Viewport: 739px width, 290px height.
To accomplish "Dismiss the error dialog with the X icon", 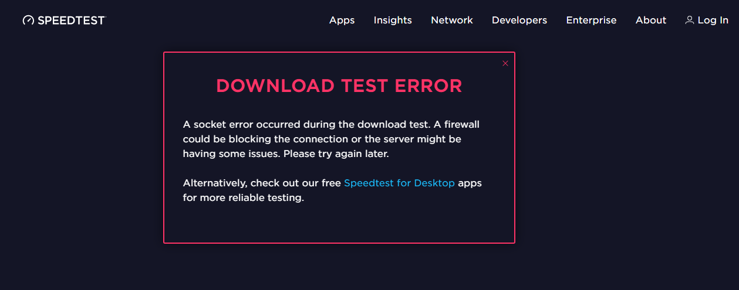I will [505, 63].
